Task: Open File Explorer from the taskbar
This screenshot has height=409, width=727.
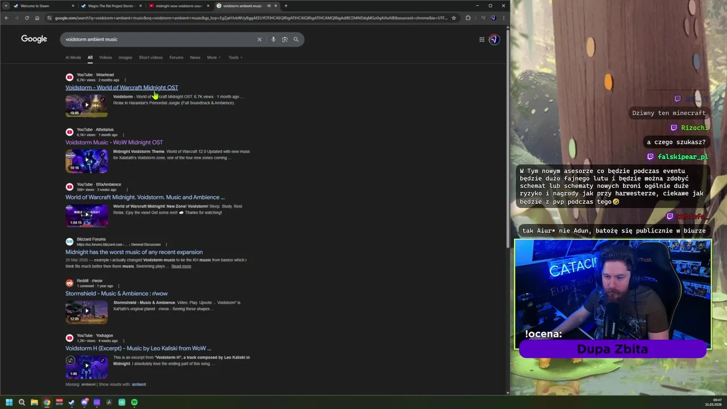Action: pyautogui.click(x=34, y=402)
